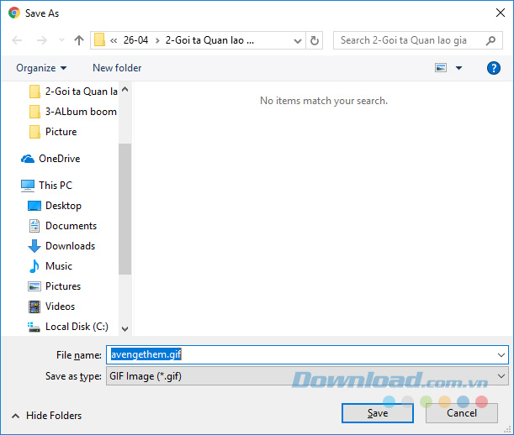Image resolution: width=514 pixels, height=435 pixels.
Task: Click the change view icon
Action: [441, 68]
